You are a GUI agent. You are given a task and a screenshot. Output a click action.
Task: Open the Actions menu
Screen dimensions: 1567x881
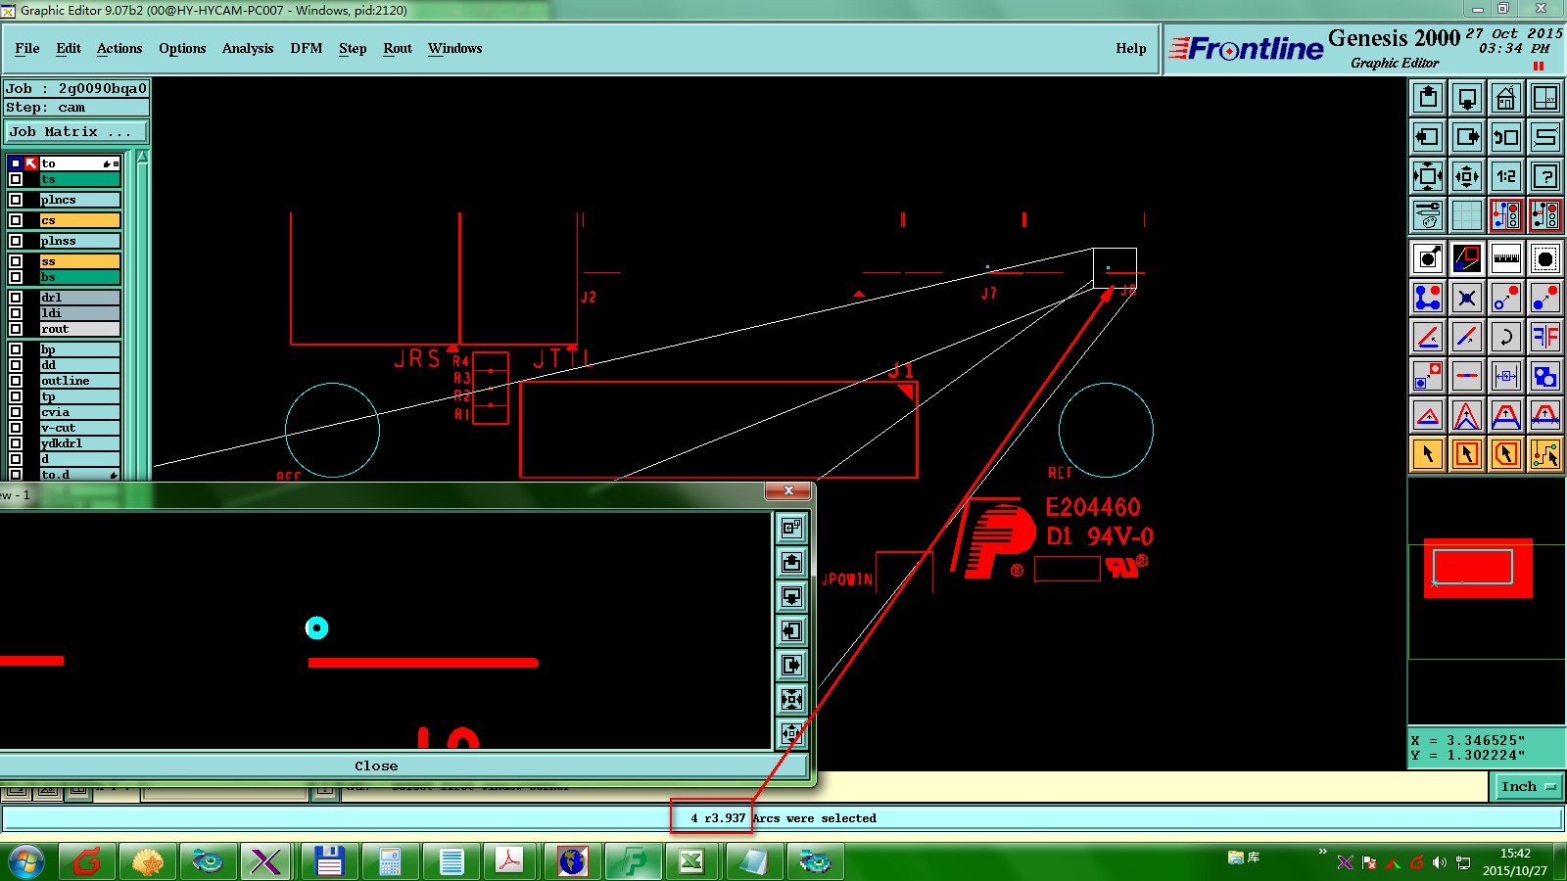point(119,48)
